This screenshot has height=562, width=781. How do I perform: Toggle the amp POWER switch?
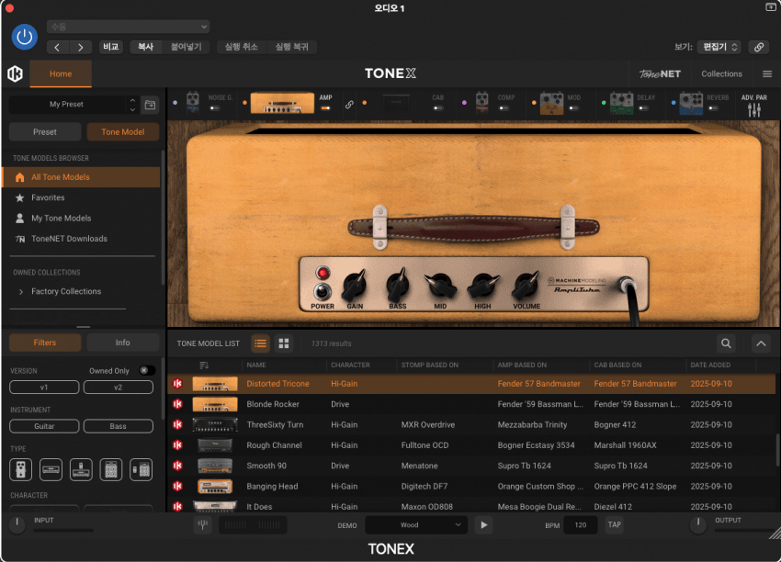323,292
